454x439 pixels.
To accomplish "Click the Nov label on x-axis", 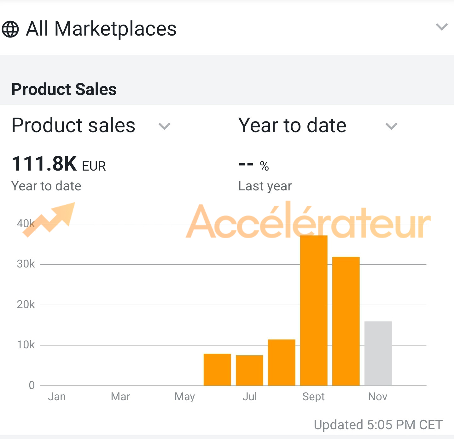I will pyautogui.click(x=378, y=397).
